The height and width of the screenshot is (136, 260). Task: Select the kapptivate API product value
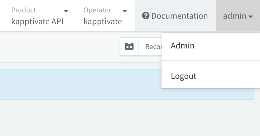click(x=37, y=22)
